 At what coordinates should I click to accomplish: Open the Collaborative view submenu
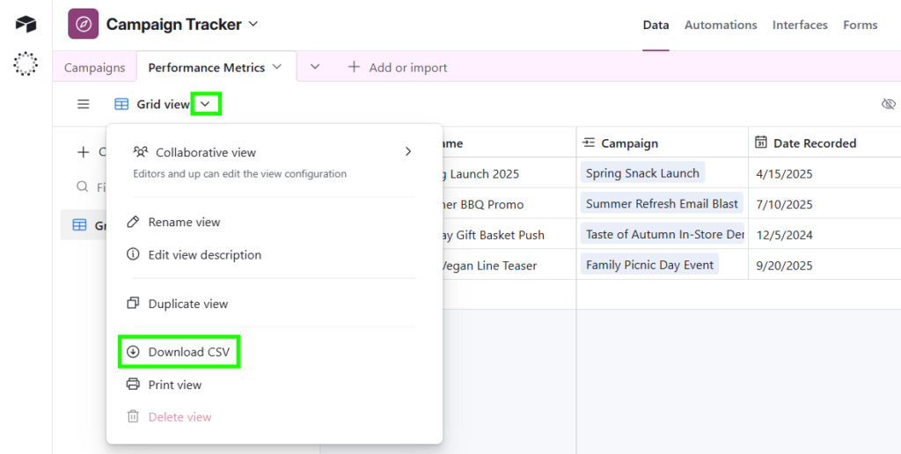coord(408,151)
